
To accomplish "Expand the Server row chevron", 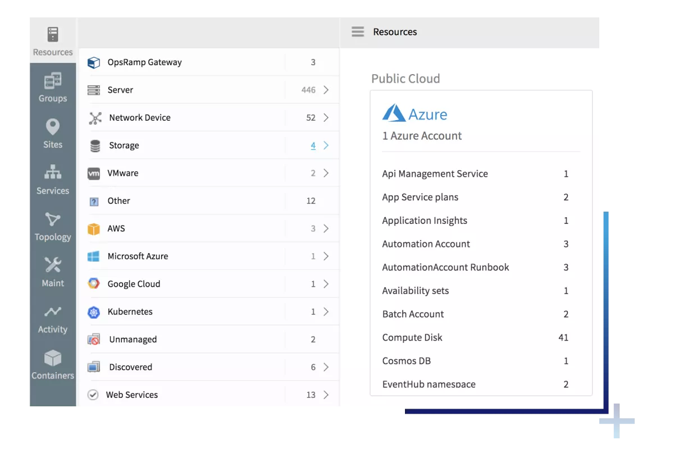I will tap(326, 90).
